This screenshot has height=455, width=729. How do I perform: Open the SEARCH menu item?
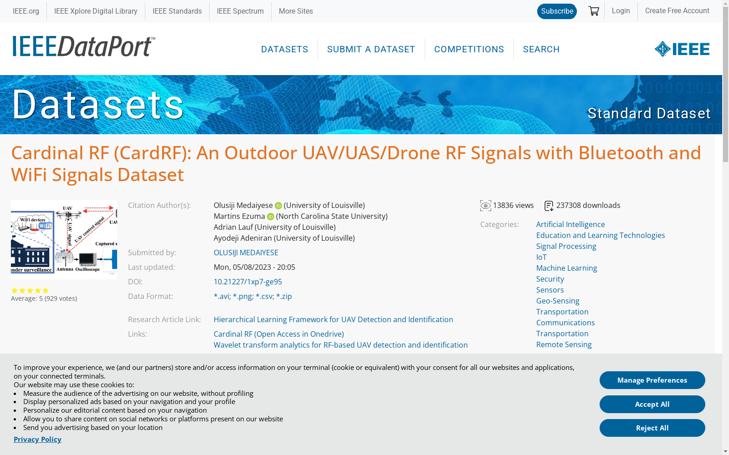coord(541,49)
